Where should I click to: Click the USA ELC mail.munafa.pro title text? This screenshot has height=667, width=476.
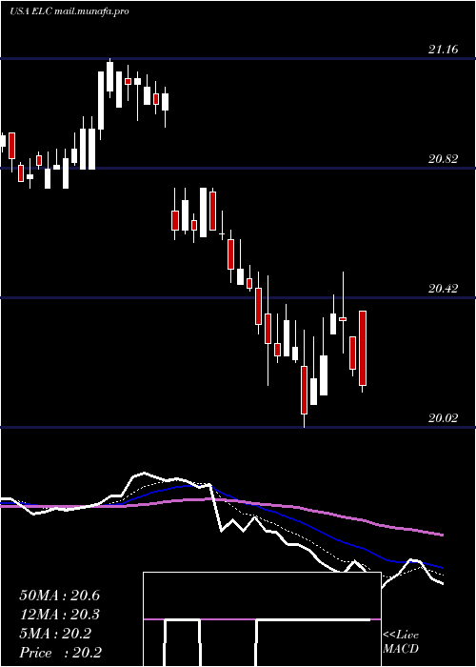pyautogui.click(x=69, y=11)
